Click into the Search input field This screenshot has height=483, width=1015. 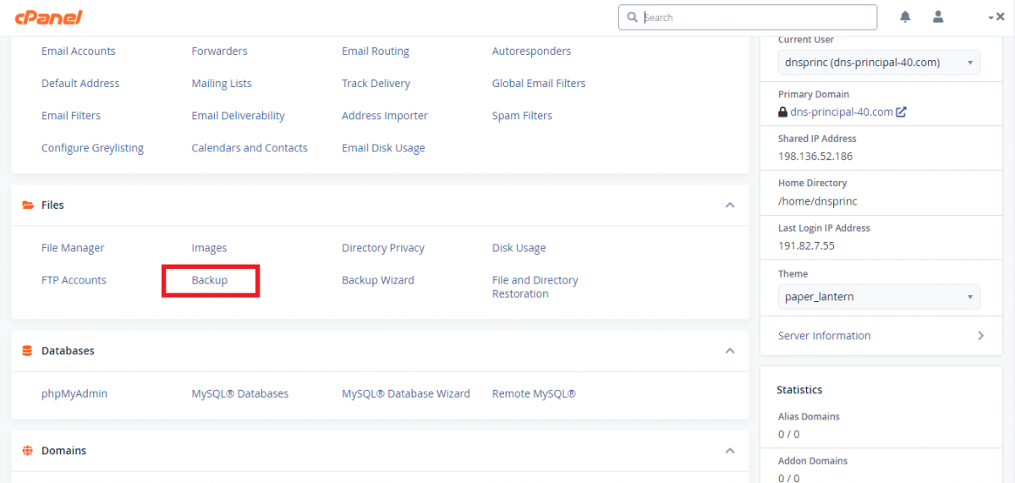point(757,18)
